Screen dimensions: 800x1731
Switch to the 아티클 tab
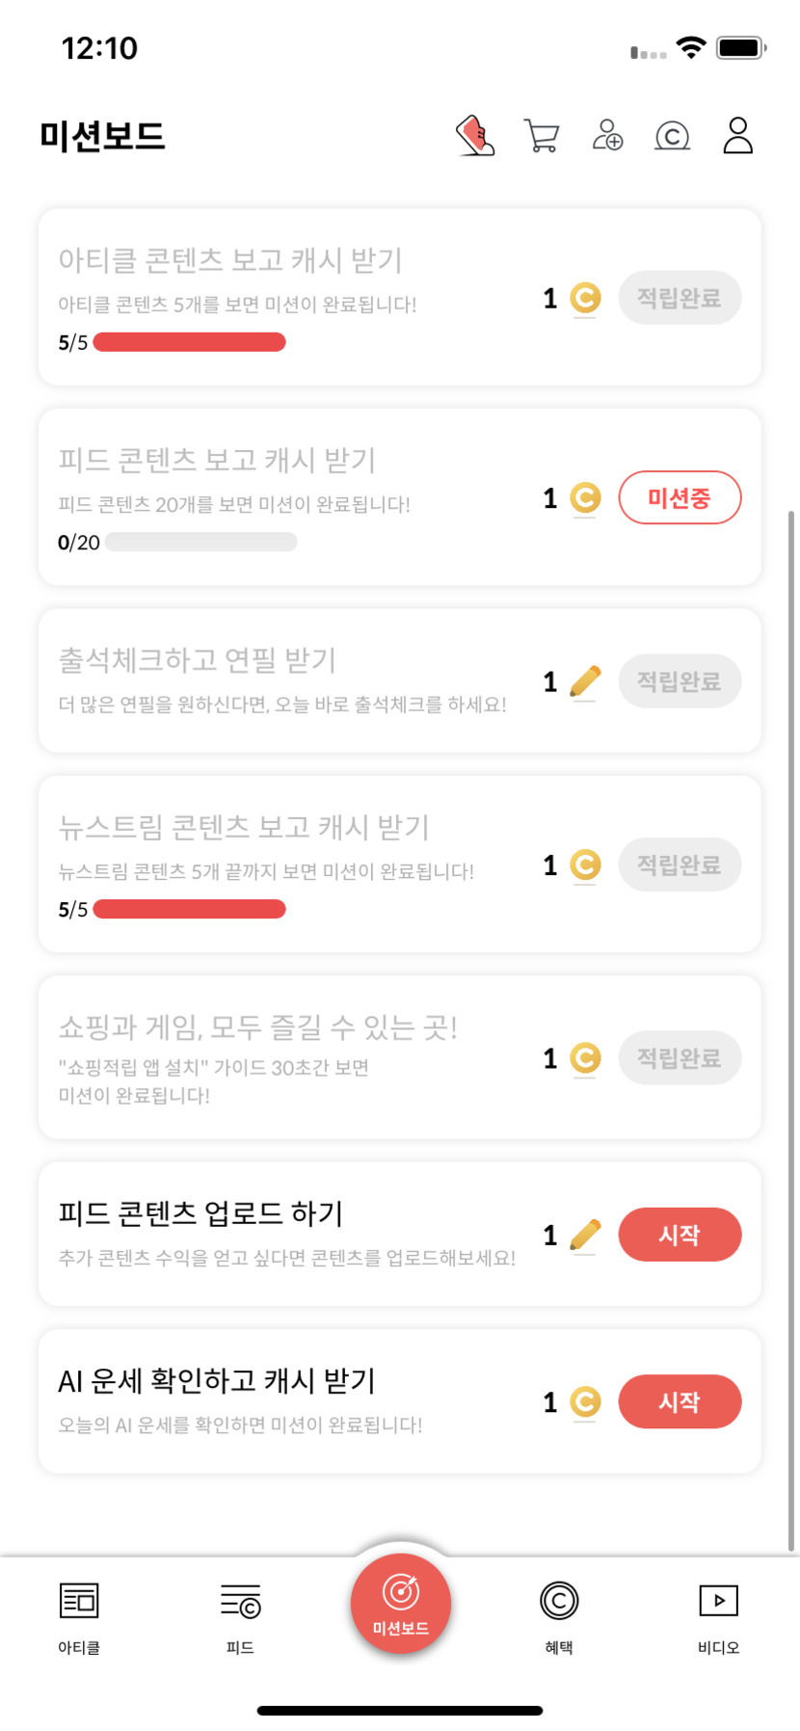tap(79, 1616)
